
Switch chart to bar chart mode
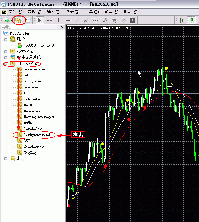point(182,20)
